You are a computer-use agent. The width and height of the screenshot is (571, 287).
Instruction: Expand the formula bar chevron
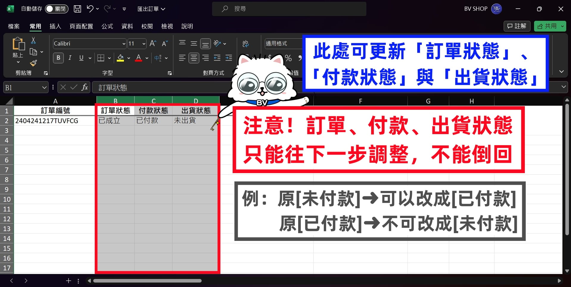[564, 87]
